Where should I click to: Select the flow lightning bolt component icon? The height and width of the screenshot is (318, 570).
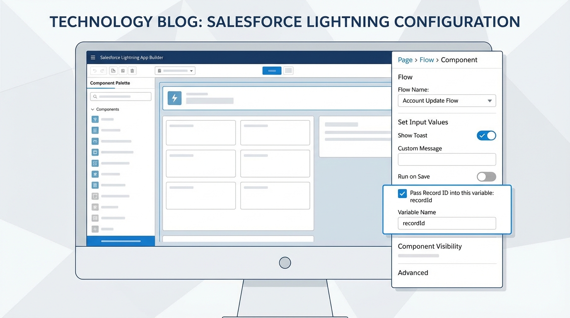[x=174, y=98]
